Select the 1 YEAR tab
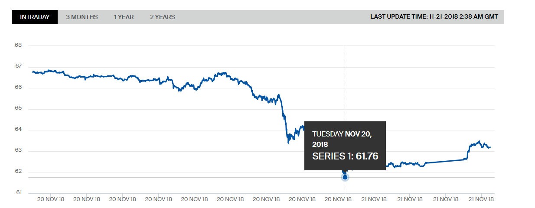Viewport: 535px width, 208px height. [124, 17]
